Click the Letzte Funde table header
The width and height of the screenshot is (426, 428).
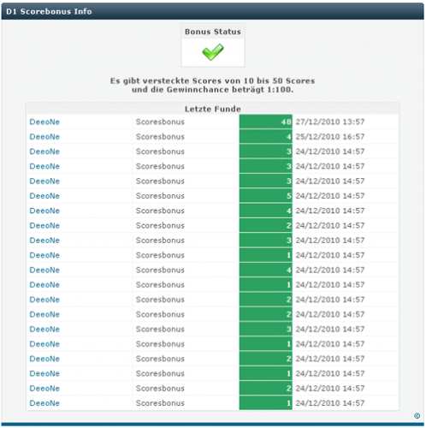[213, 109]
